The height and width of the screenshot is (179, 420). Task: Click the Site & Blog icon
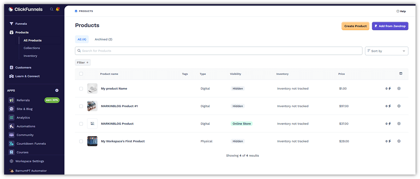tap(11, 109)
